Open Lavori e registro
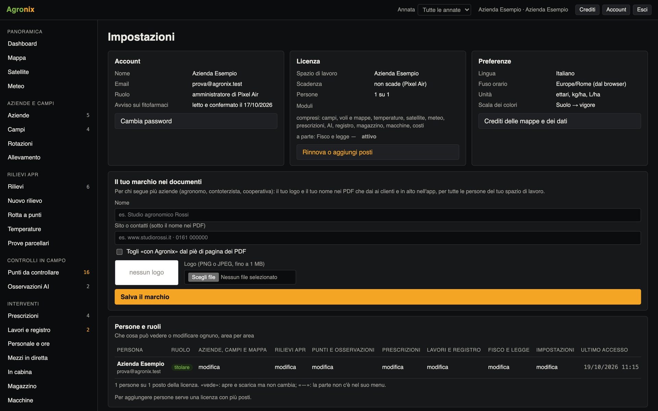 (x=48, y=330)
